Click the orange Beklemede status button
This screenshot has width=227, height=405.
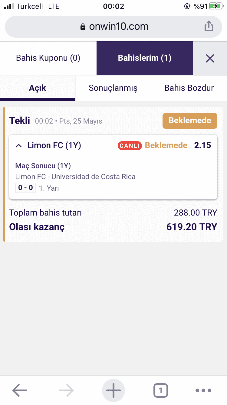[x=190, y=121]
